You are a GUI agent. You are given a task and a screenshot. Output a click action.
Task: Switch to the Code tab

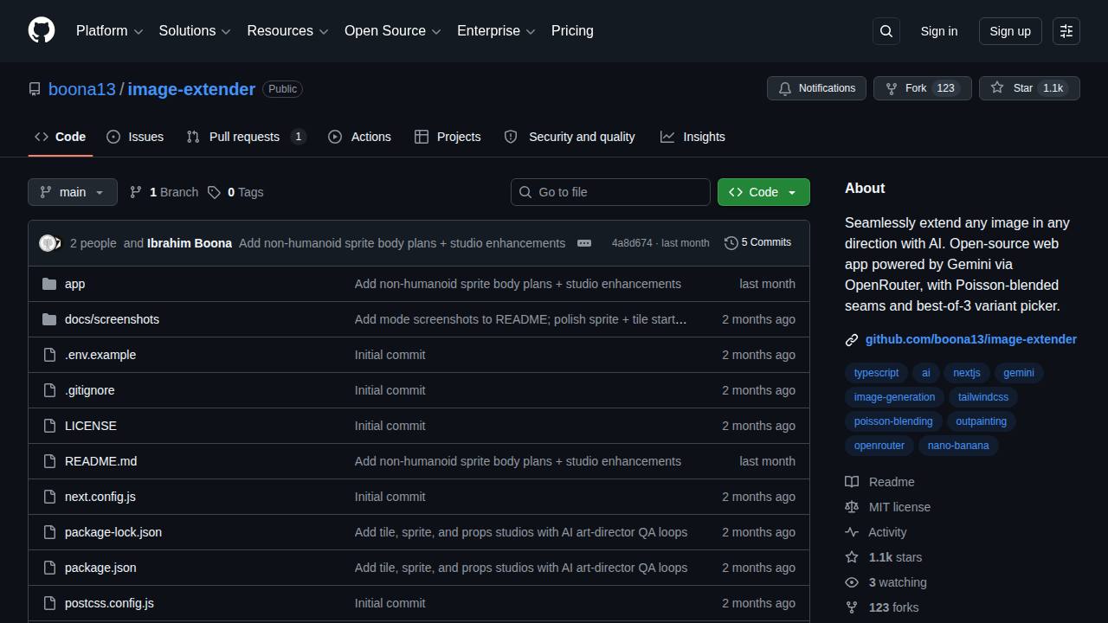pyautogui.click(x=61, y=137)
